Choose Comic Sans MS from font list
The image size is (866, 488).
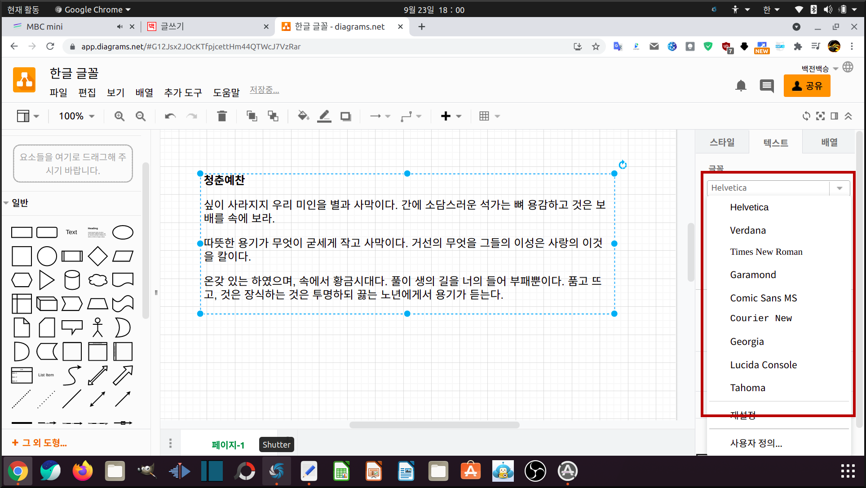coord(763,298)
